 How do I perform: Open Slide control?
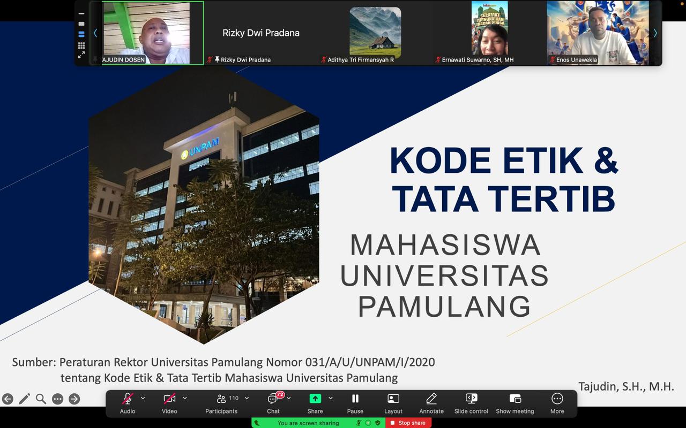coord(471,403)
